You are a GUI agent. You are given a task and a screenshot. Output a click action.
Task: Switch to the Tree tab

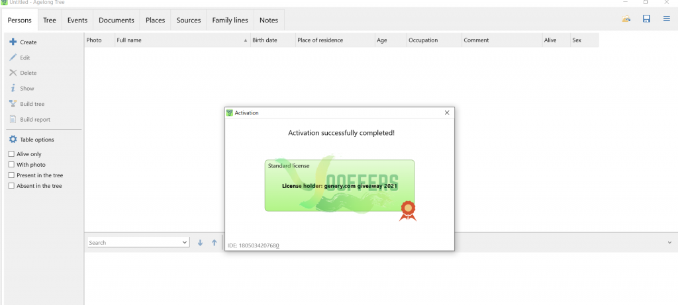pos(50,21)
